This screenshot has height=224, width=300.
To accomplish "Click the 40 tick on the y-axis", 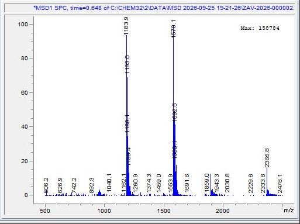I will point(25,126).
